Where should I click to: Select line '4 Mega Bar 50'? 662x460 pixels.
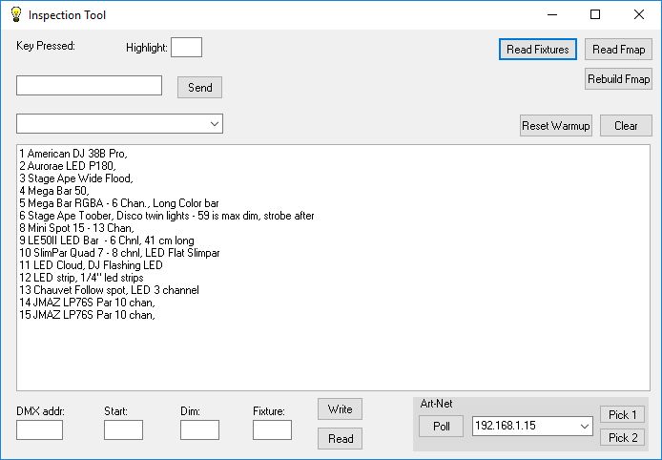click(54, 191)
